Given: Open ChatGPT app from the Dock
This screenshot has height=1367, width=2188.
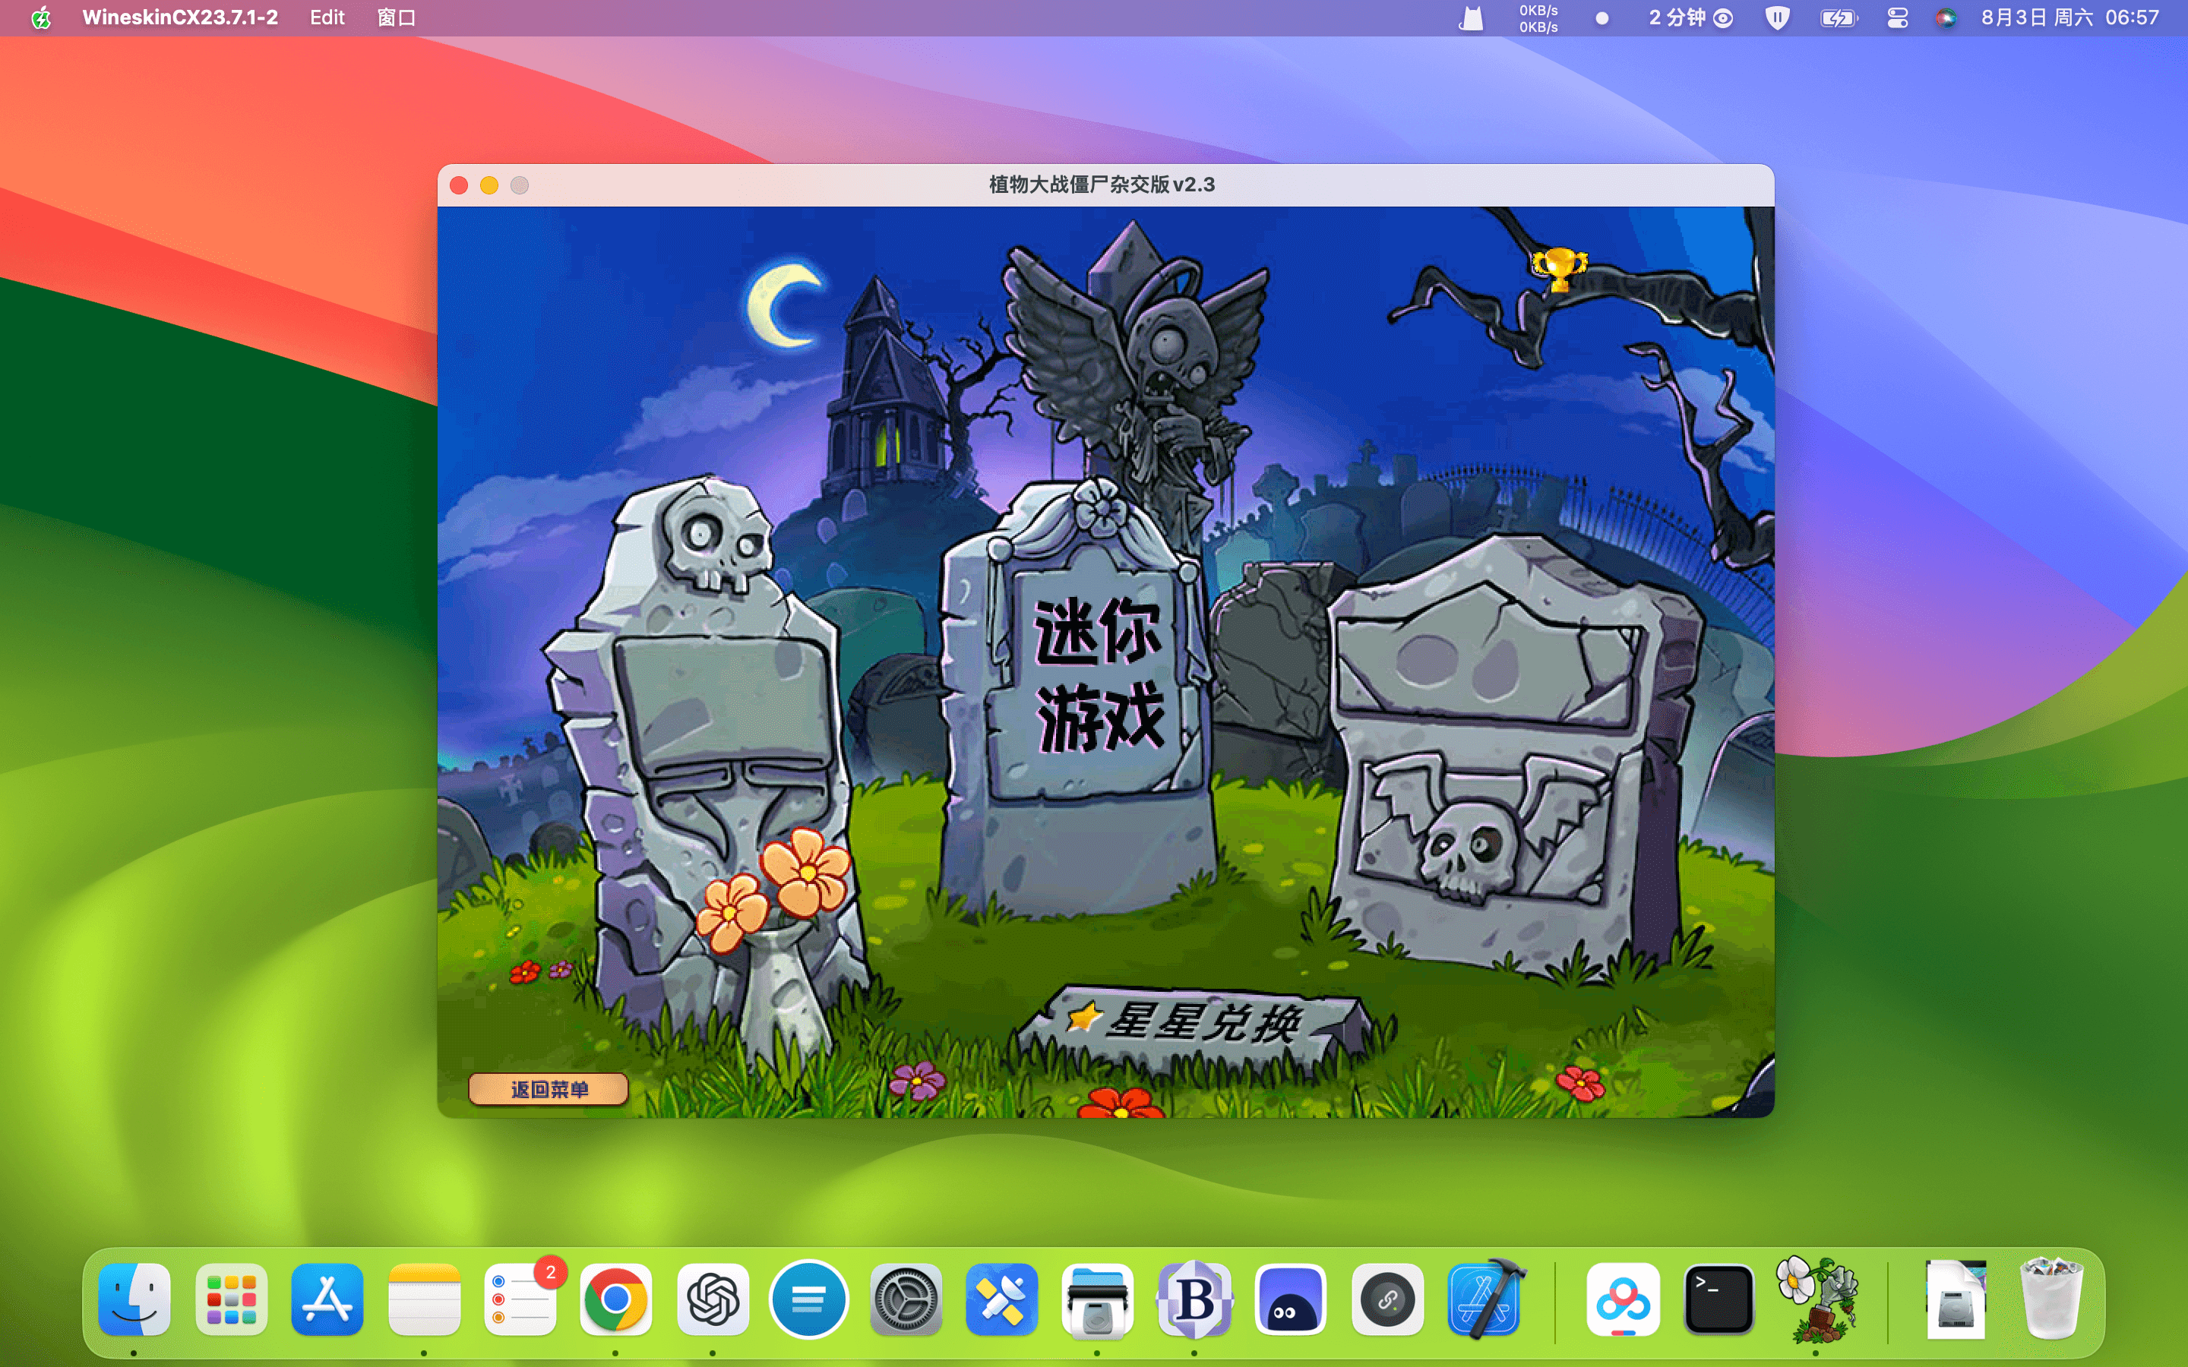Looking at the screenshot, I should (x=713, y=1299).
